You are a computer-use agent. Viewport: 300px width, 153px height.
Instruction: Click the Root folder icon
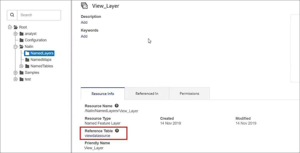[x=15, y=27]
